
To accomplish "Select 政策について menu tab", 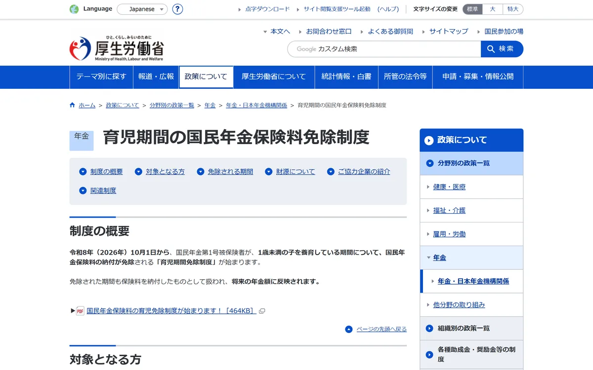I will [206, 76].
